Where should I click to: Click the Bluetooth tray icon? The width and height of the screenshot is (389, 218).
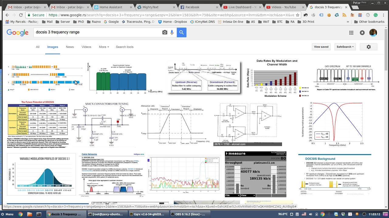[329, 214]
